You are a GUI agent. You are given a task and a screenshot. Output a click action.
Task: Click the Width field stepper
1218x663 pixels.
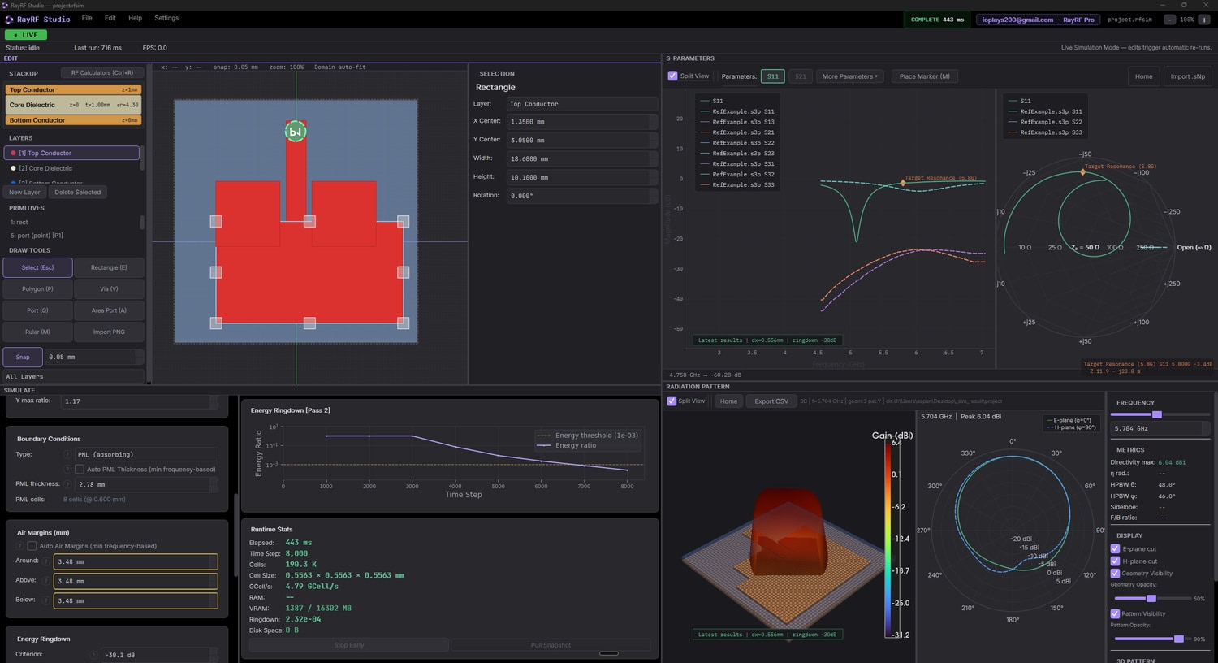click(x=653, y=158)
